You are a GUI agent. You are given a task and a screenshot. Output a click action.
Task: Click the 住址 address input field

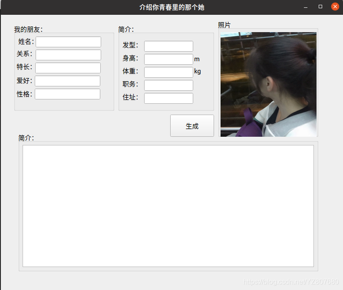168,98
